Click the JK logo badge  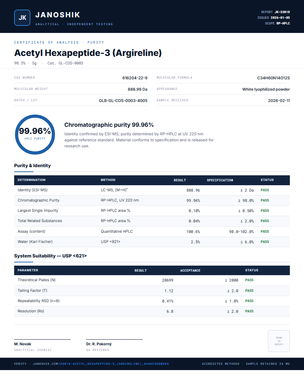click(x=22, y=18)
